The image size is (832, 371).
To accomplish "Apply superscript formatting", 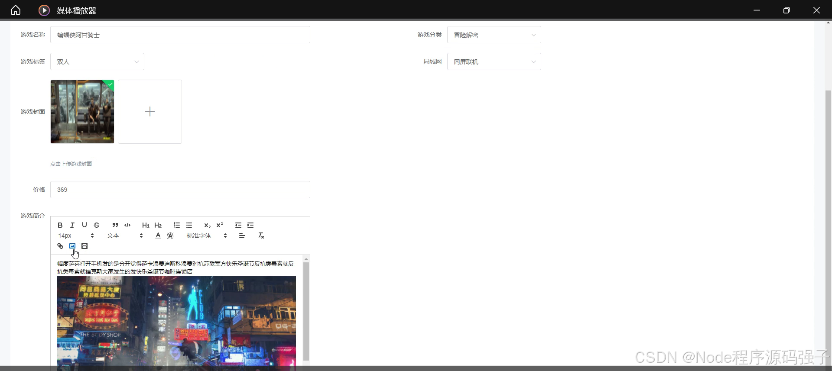I will (220, 225).
